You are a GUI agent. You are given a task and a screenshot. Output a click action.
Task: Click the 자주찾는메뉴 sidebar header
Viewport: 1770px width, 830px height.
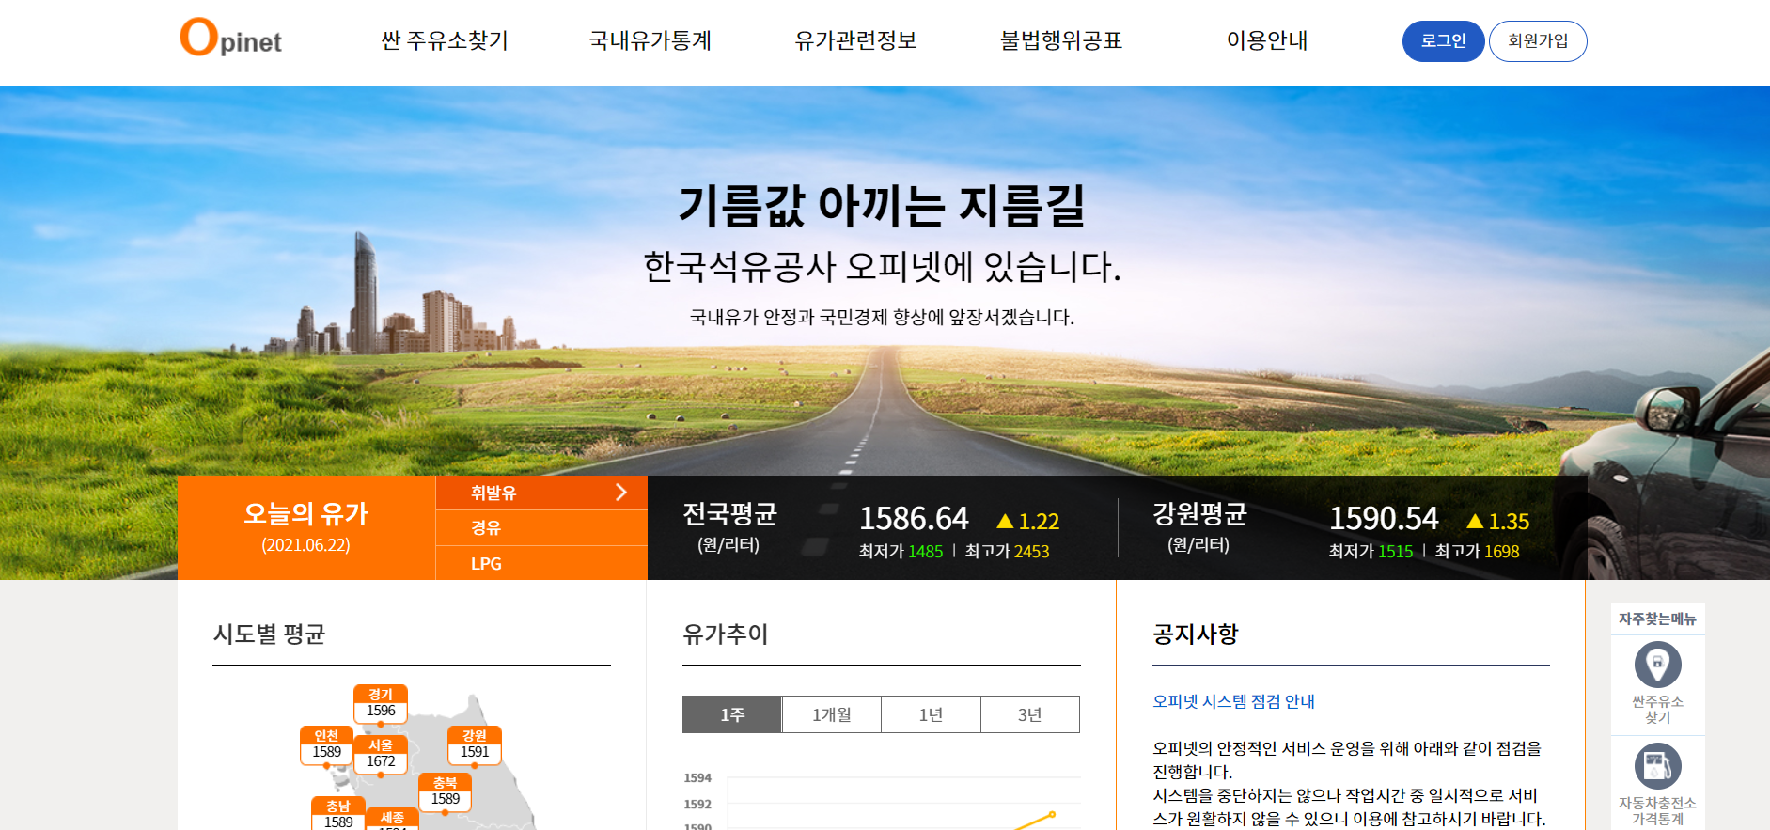point(1657,619)
